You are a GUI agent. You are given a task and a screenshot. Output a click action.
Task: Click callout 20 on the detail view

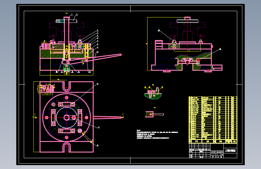[149, 87]
